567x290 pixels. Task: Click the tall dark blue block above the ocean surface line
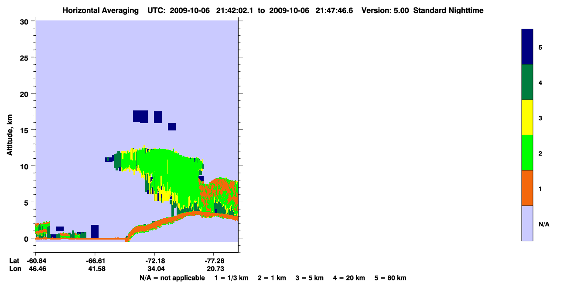coord(95,231)
